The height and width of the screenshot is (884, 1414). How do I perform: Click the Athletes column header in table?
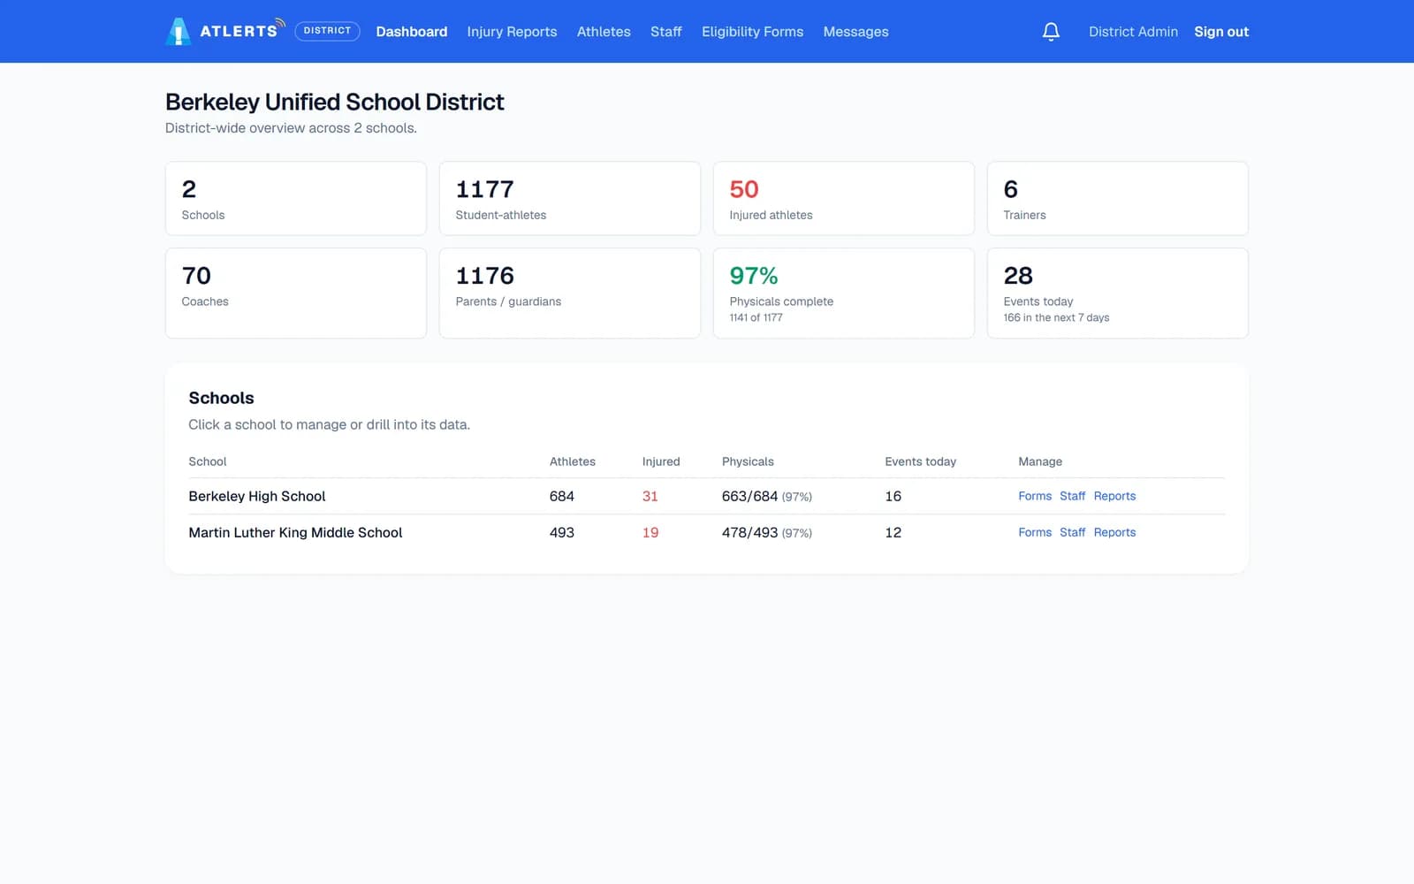(573, 461)
